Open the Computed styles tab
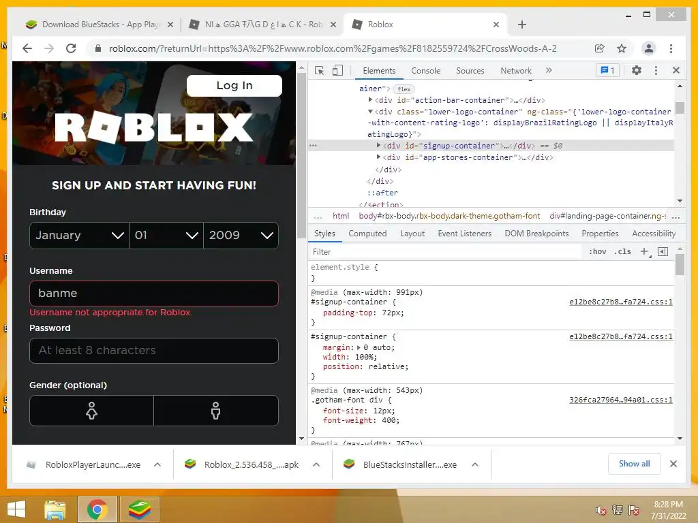This screenshot has height=523, width=698. pyautogui.click(x=367, y=234)
